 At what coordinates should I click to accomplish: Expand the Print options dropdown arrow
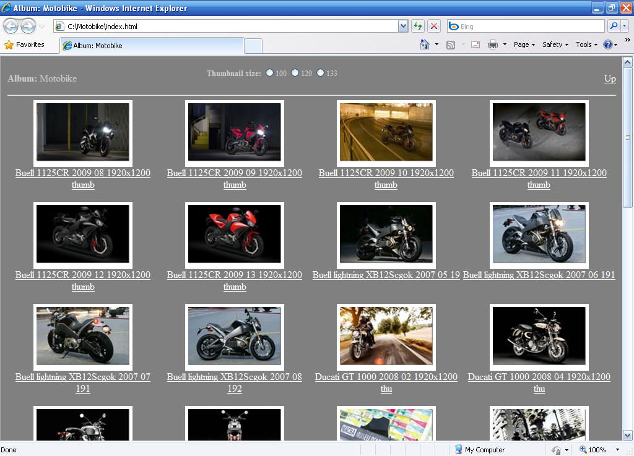click(505, 44)
